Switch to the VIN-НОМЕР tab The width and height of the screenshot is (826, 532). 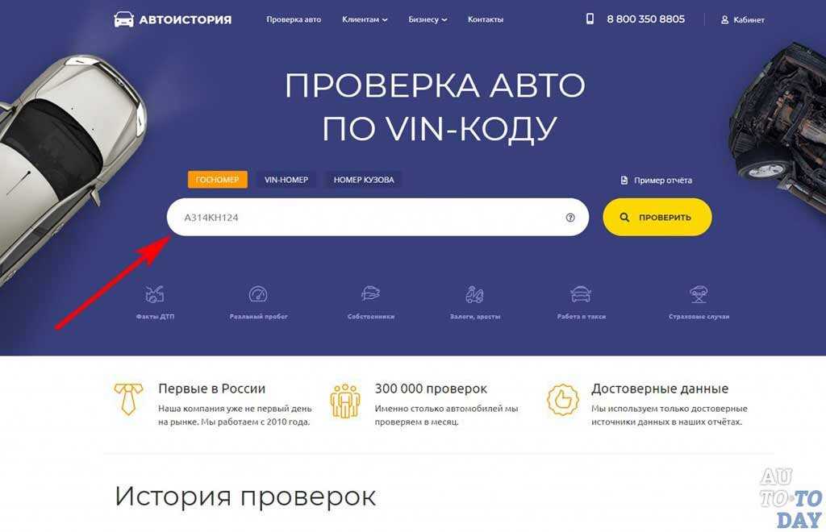(x=286, y=180)
